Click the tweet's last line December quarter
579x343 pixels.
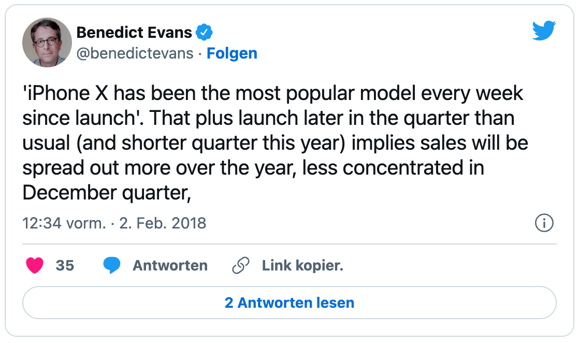[107, 193]
